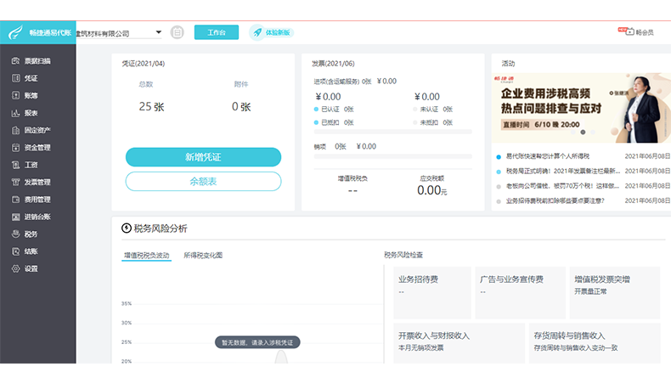Open the 凭证 sidebar module
The image size is (671, 378).
[x=31, y=78]
